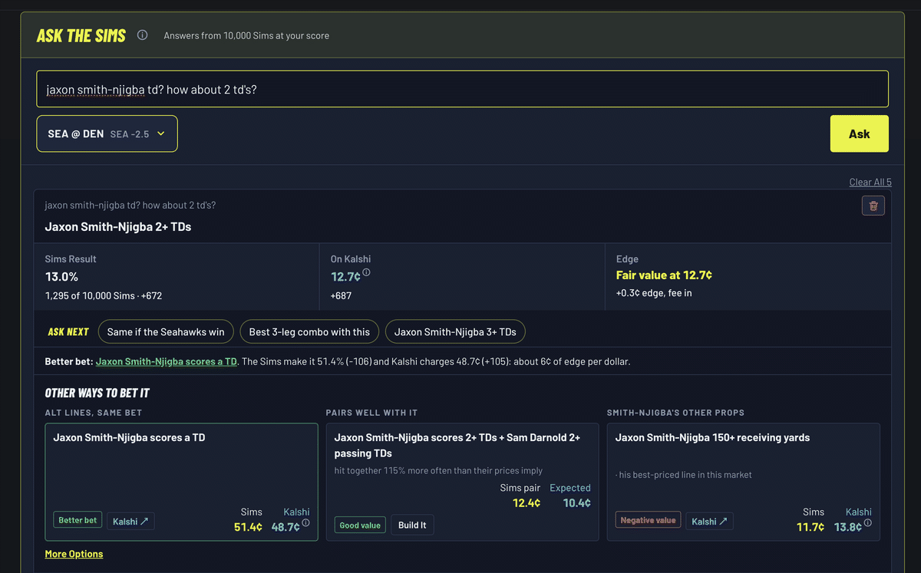The width and height of the screenshot is (921, 573).
Task: Click Build It on the pairs well card
Action: pyautogui.click(x=412, y=525)
